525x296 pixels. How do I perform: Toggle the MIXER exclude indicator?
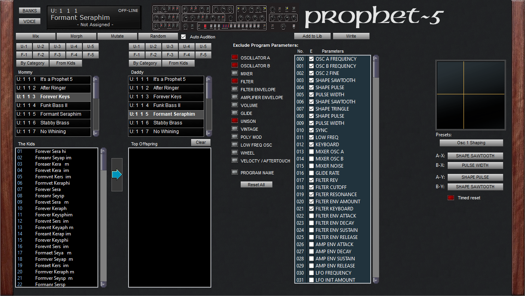(235, 74)
